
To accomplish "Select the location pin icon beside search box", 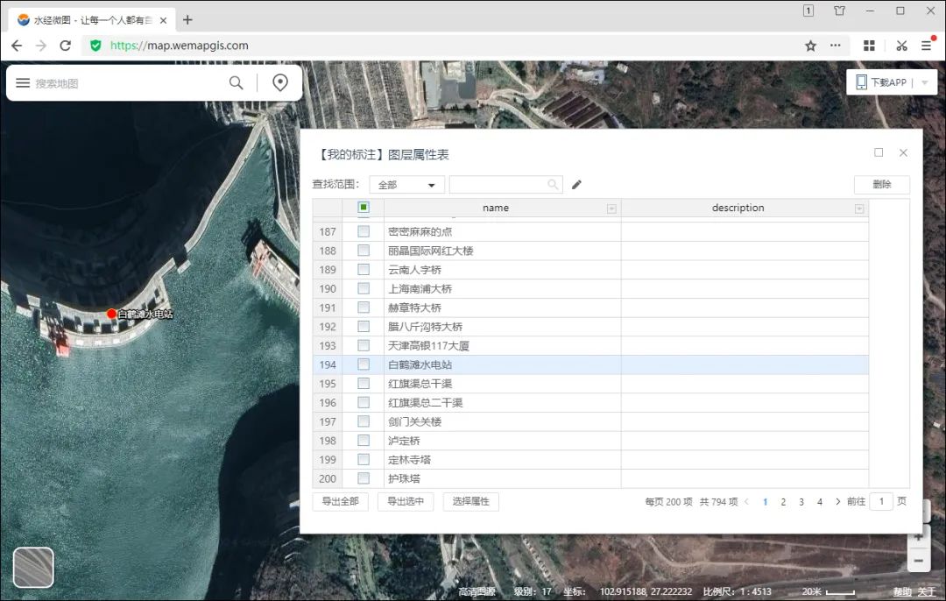I will tap(279, 81).
